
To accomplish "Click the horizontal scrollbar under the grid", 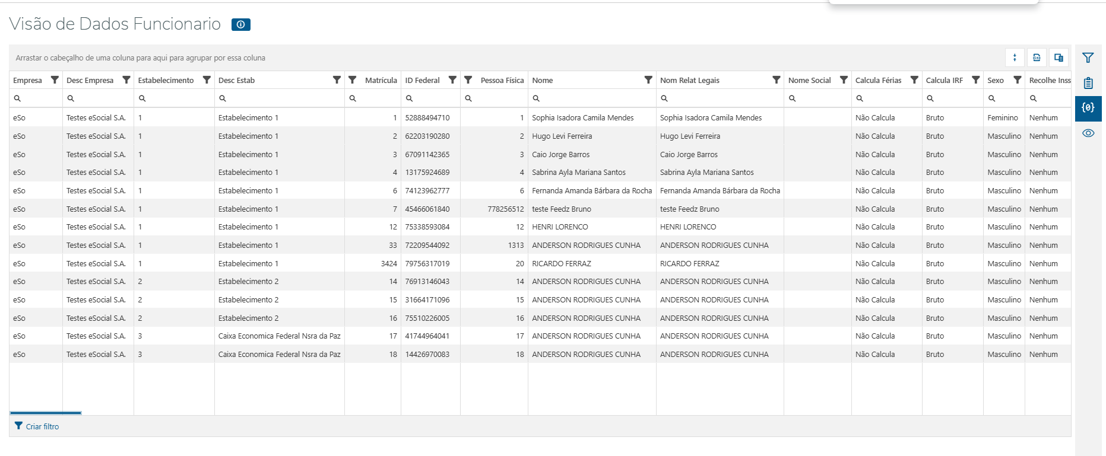I will [x=46, y=413].
